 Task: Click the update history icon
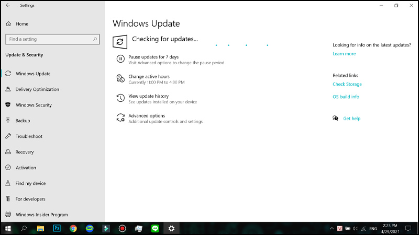pos(120,98)
